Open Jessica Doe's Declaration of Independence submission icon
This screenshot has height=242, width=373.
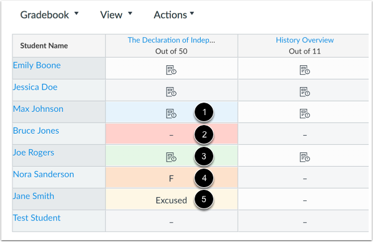pyautogui.click(x=171, y=92)
